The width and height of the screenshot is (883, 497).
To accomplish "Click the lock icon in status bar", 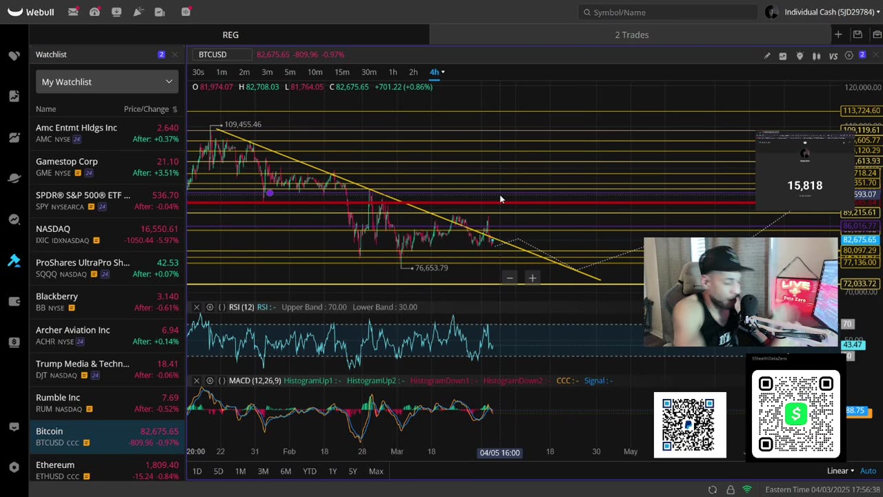I will 731,489.
